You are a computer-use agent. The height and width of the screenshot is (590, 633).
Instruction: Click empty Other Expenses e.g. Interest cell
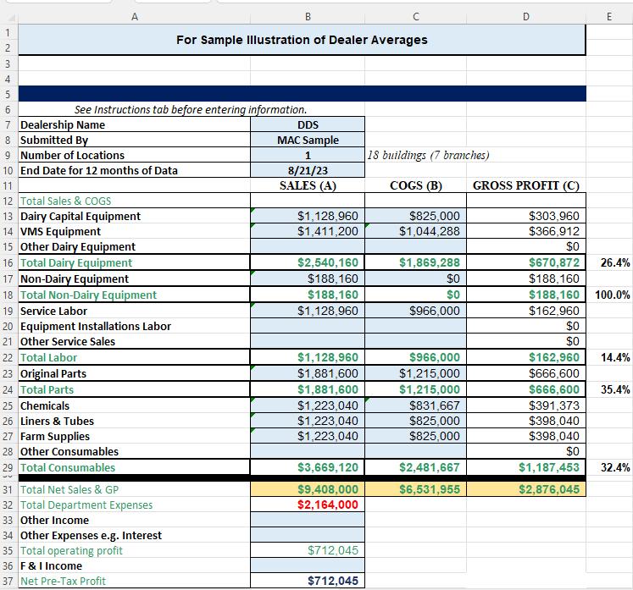click(x=308, y=535)
